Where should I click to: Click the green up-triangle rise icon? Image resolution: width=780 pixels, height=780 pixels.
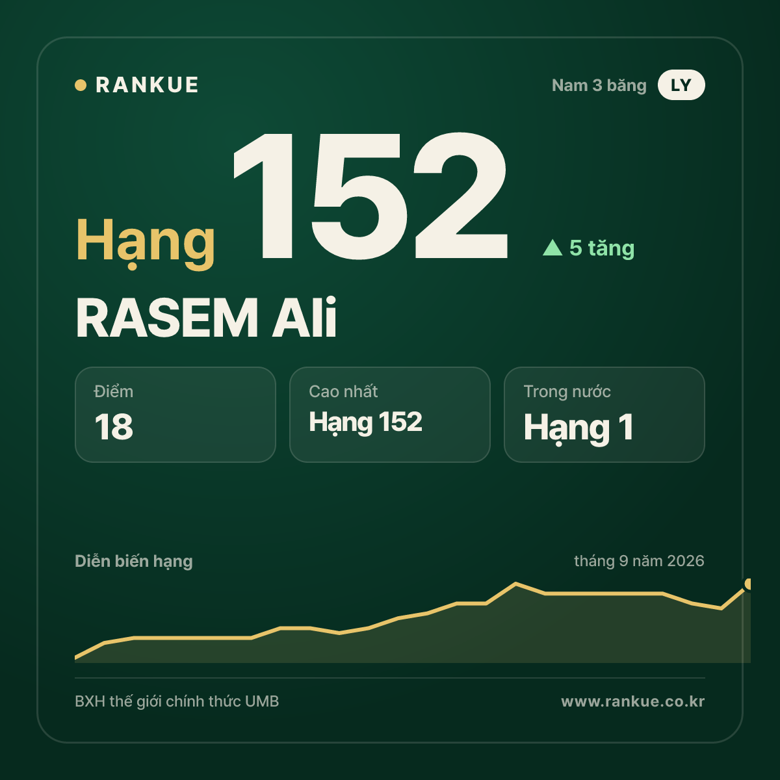coord(552,247)
